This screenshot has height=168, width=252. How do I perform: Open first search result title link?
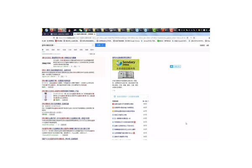[x=59, y=58]
